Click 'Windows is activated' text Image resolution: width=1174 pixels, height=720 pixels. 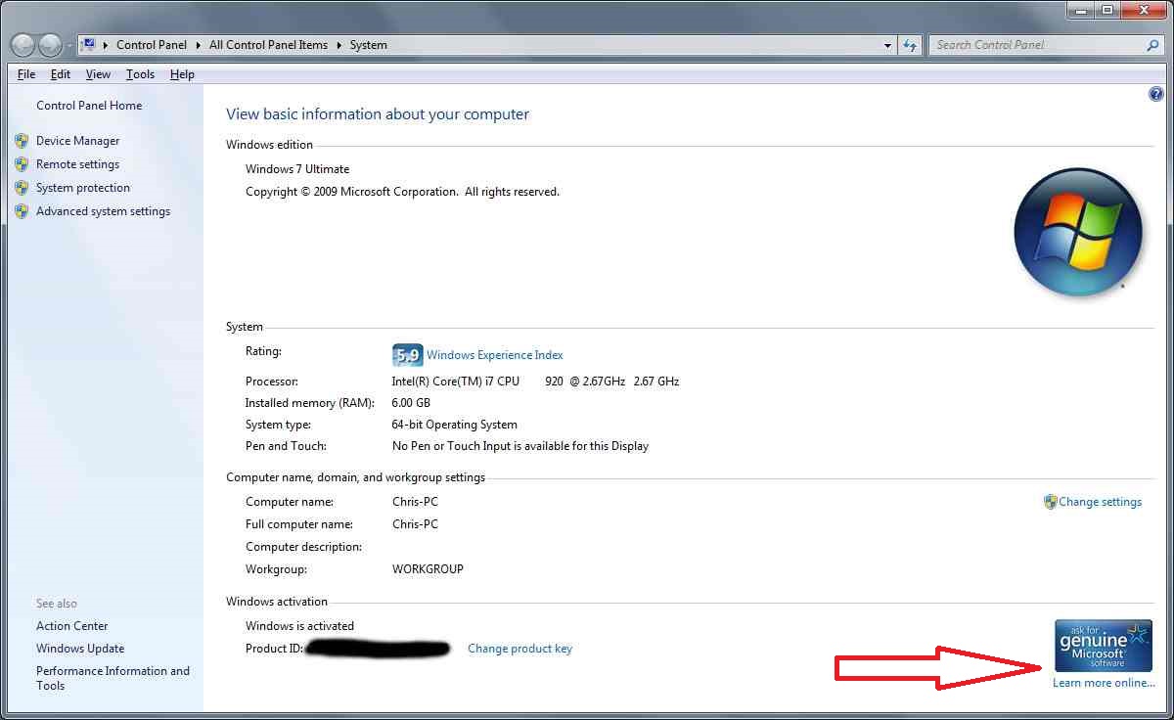pos(299,626)
